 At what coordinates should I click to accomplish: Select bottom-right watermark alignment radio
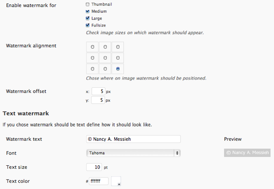[x=118, y=69]
